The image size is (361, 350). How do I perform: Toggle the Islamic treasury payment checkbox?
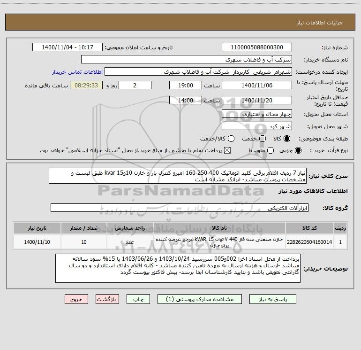[227, 151]
